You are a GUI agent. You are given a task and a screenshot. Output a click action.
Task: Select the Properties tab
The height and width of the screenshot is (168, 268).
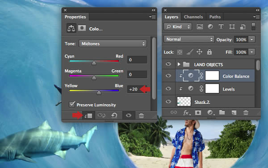click(x=75, y=17)
